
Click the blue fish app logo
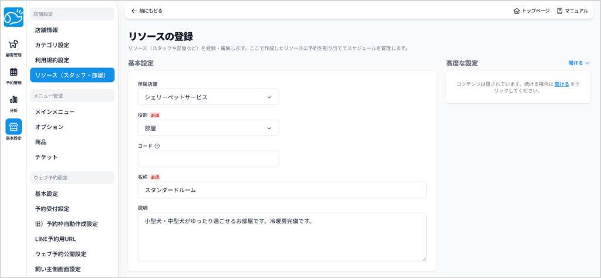(x=13, y=17)
